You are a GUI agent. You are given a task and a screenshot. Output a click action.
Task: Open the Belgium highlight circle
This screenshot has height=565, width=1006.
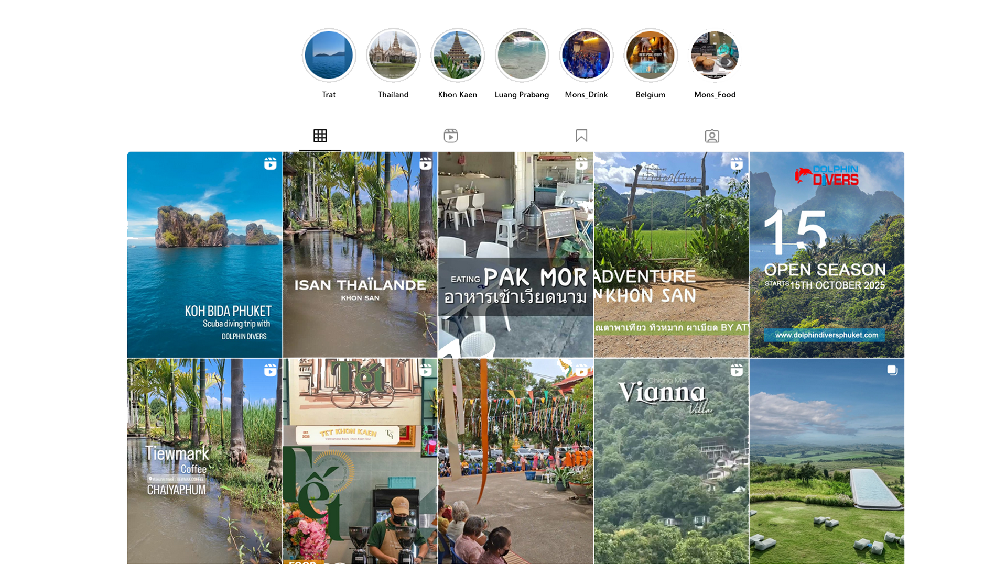click(x=650, y=55)
